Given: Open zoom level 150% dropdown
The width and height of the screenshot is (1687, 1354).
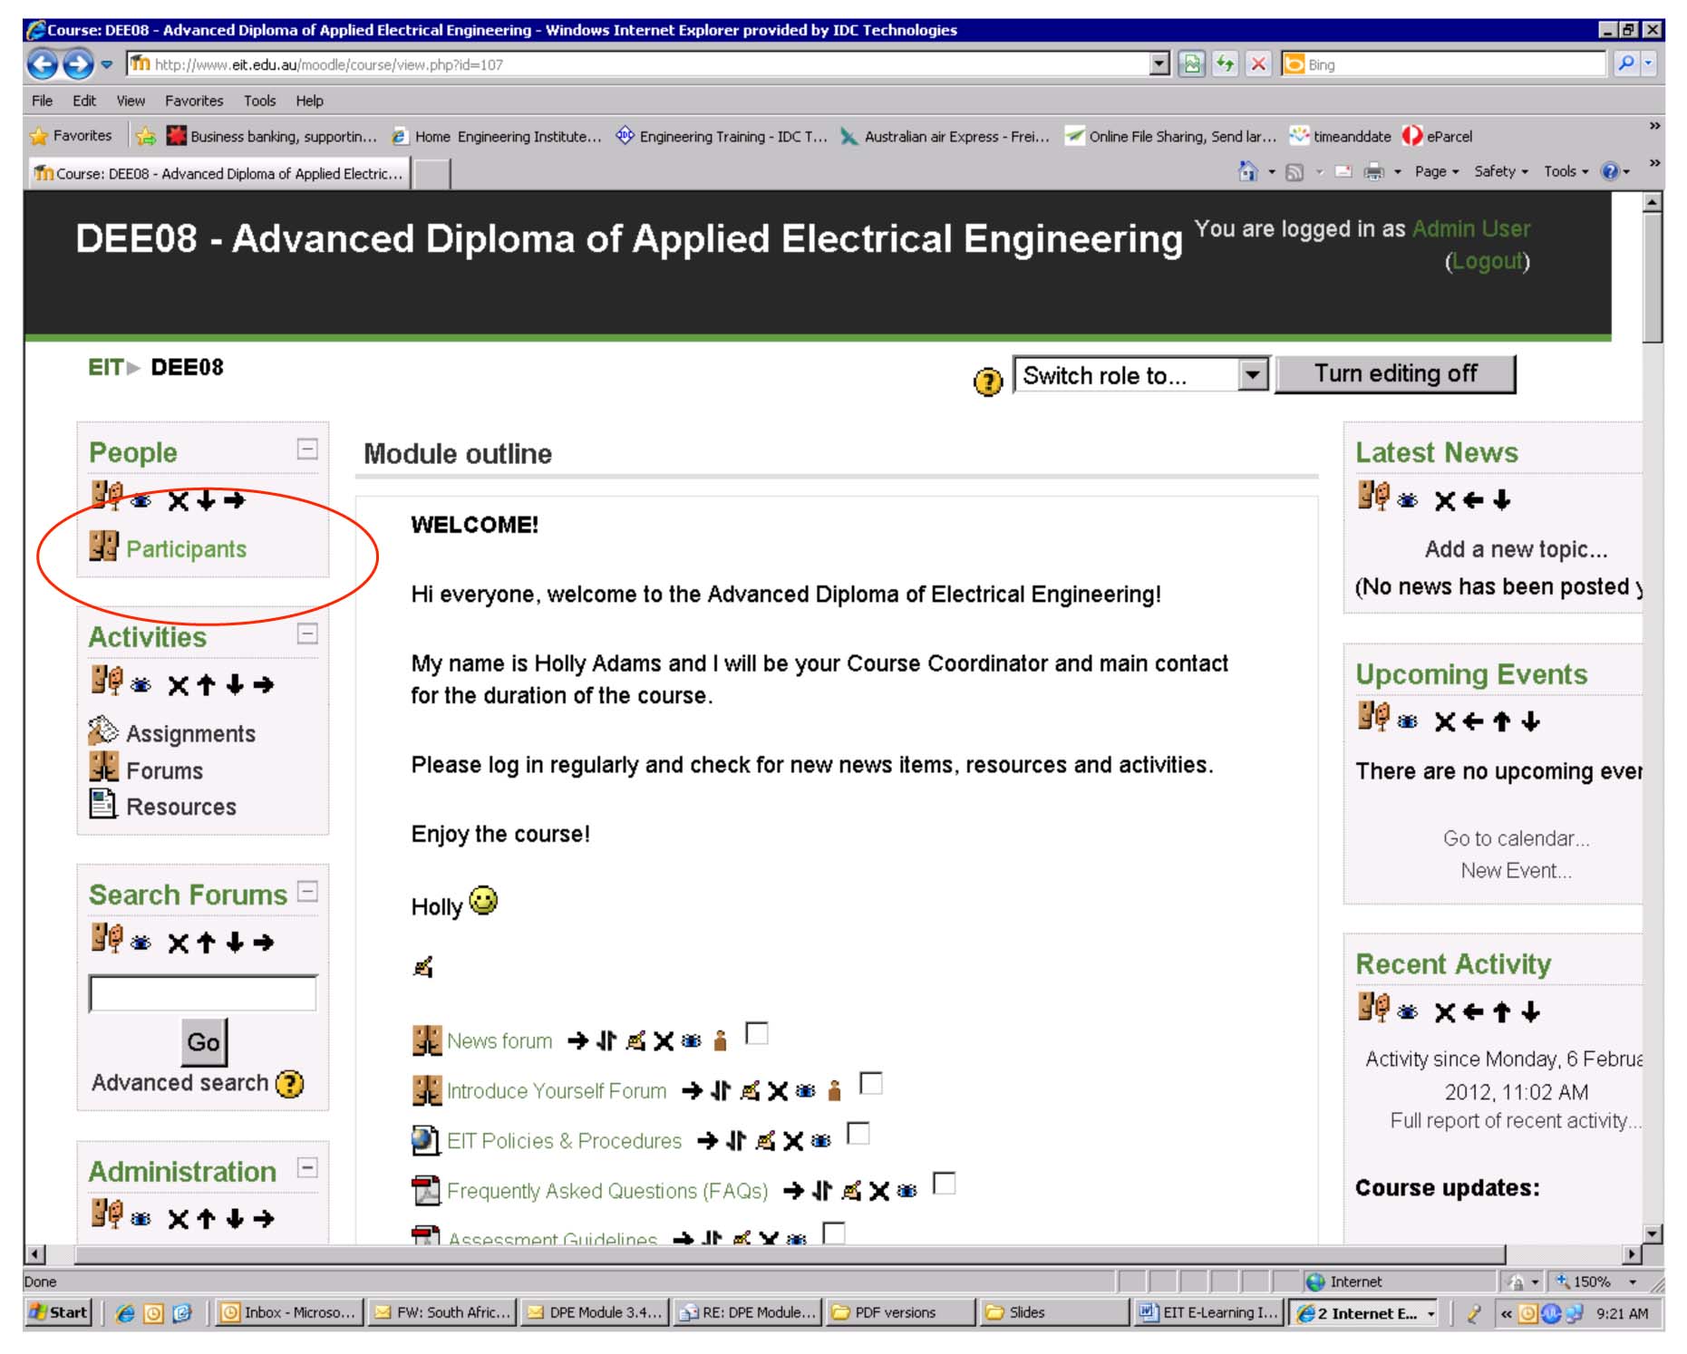Looking at the screenshot, I should click(1632, 1282).
